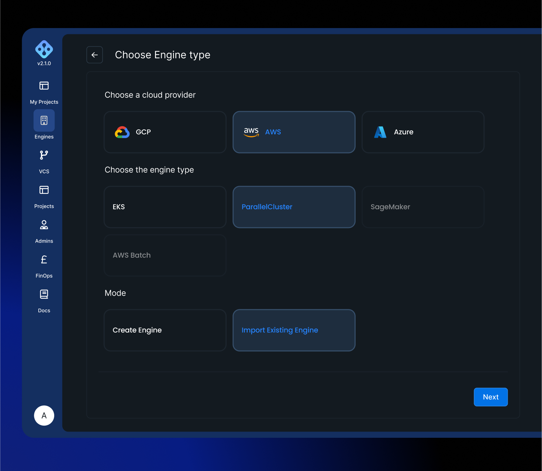Image resolution: width=542 pixels, height=471 pixels.
Task: Click the 'Choose a cloud provider' label
Action: coord(150,95)
